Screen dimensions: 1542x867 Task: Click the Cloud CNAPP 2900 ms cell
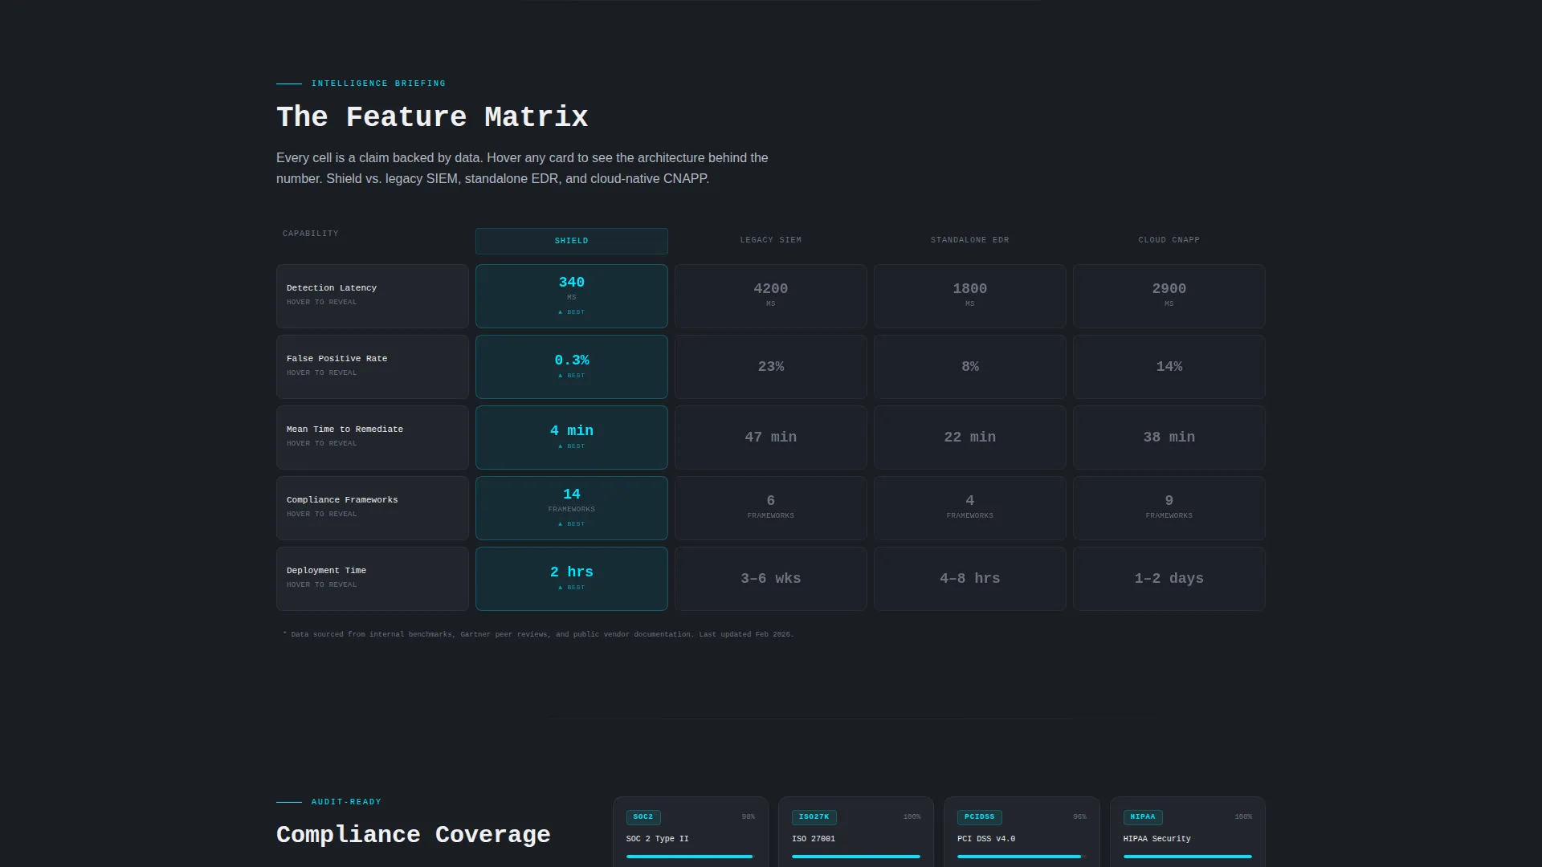click(1169, 296)
